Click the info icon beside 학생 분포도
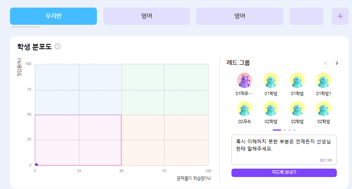This screenshot has width=352, height=189. tap(58, 46)
